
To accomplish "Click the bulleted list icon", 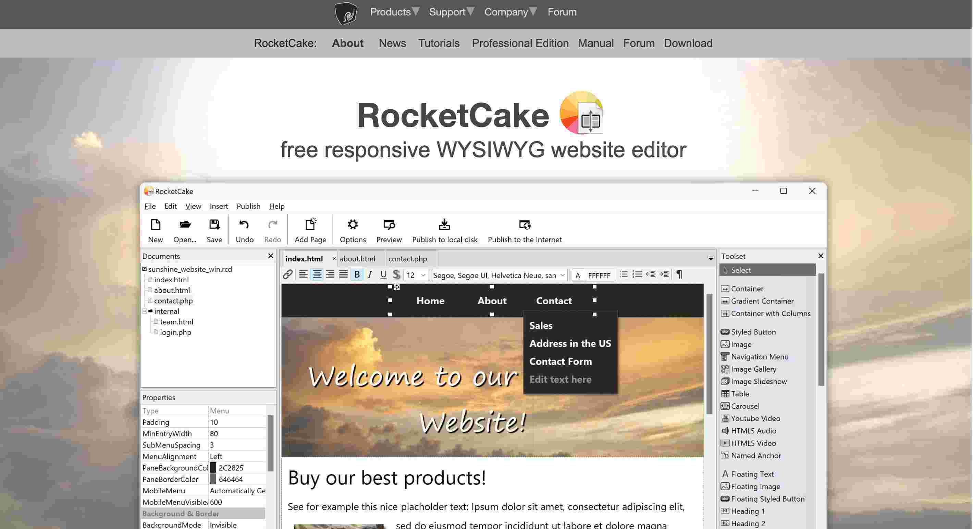I will point(624,274).
